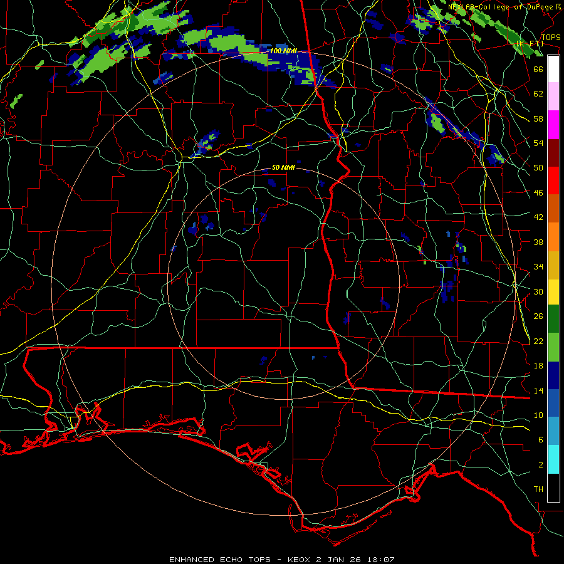Select the bright orange legend band
Screen dimensions: 564x564
[553, 236]
